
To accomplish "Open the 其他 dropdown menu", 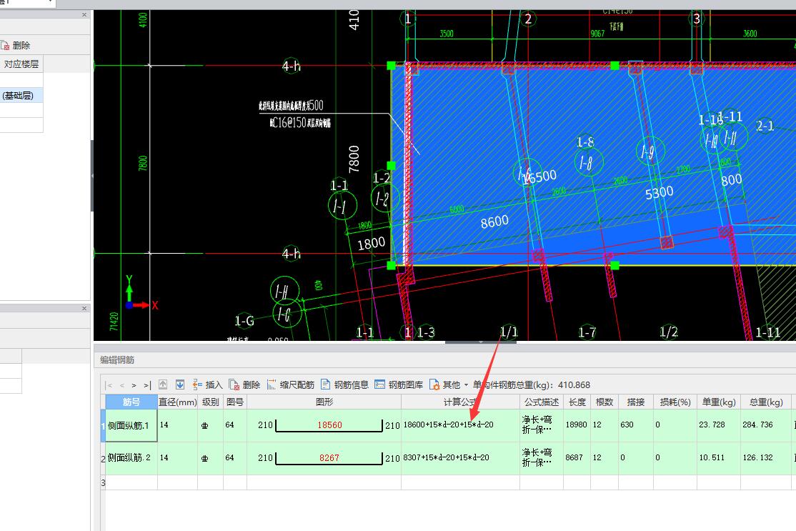I will click(449, 384).
